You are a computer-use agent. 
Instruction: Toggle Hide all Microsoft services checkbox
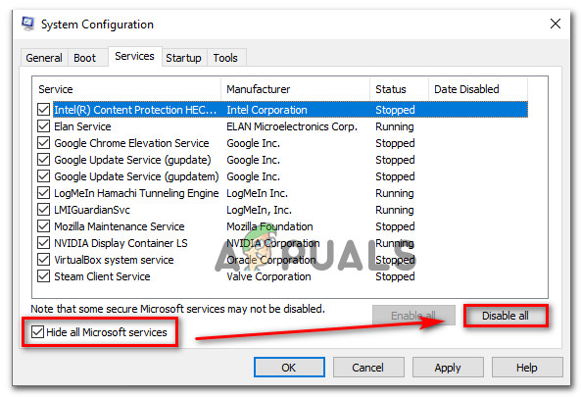(37, 331)
